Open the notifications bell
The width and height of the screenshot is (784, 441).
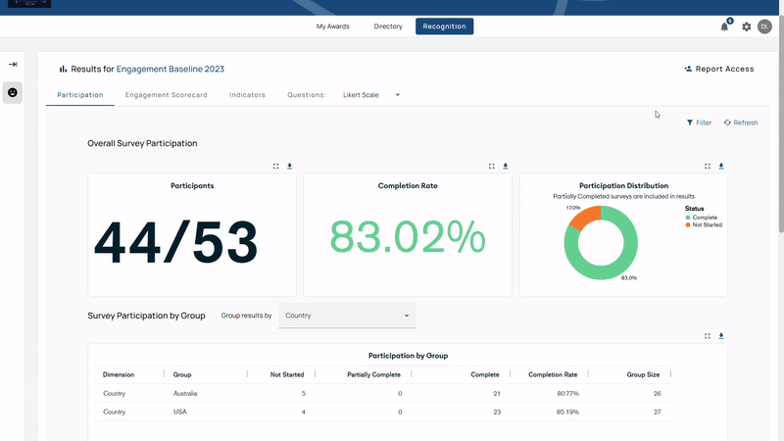click(724, 26)
